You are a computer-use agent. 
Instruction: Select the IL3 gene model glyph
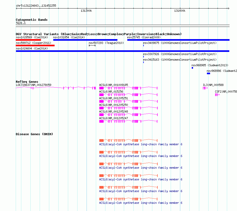click(x=205, y=88)
